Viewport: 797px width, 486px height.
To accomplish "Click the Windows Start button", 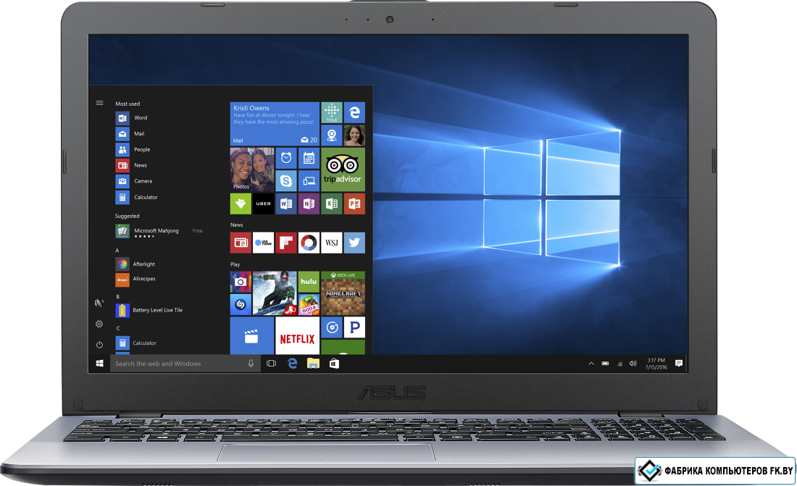I will coord(100,364).
